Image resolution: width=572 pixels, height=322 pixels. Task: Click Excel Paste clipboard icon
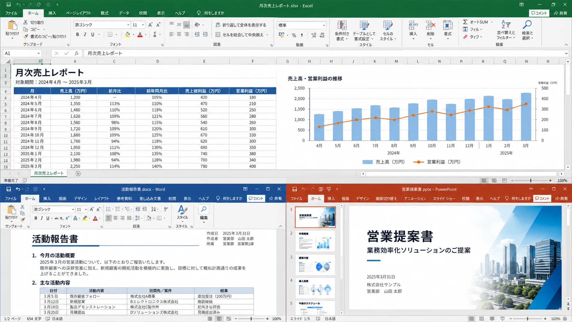pos(12,25)
